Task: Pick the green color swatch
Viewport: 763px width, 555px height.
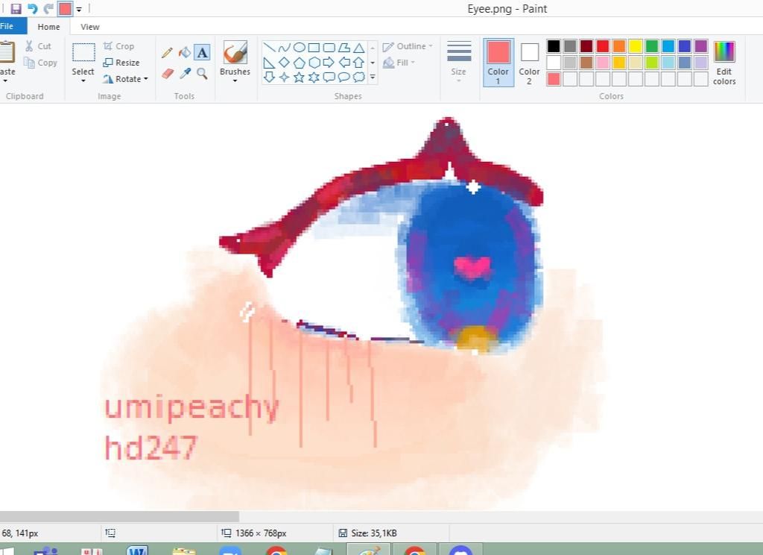Action: tap(651, 46)
